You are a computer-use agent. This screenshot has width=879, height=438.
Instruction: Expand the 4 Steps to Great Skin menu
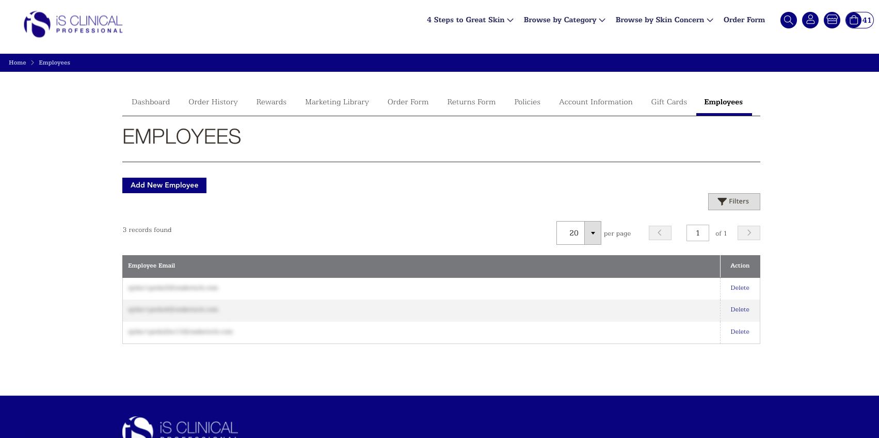(x=470, y=20)
